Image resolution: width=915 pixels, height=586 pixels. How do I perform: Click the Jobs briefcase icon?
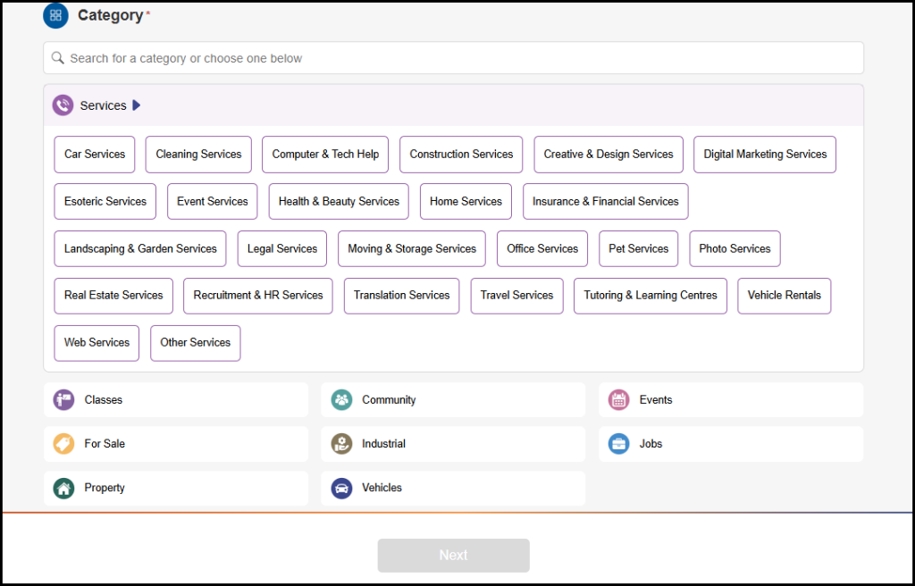pos(618,444)
